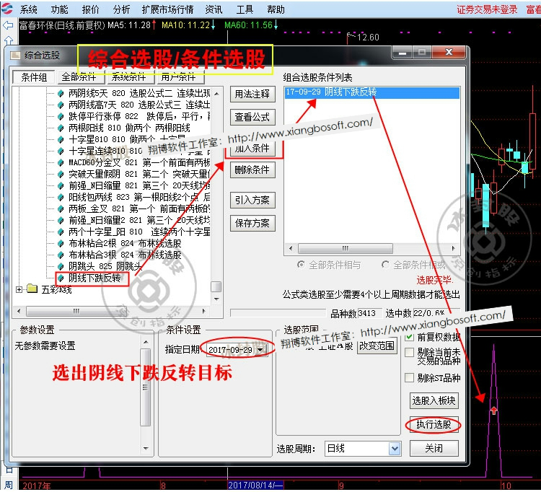
Task: Open the 工具 menu
Action: 245,9
